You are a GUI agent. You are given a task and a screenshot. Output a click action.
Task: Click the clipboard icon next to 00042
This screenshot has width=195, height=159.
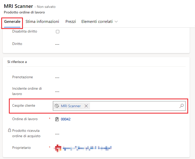(x=57, y=119)
